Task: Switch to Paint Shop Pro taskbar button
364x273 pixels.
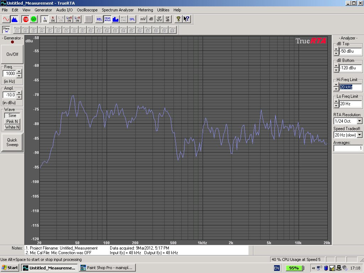Action: (107, 268)
